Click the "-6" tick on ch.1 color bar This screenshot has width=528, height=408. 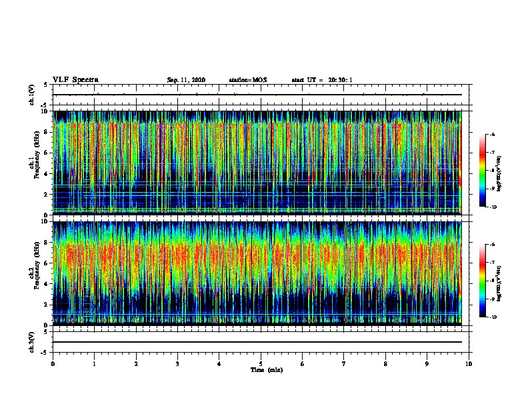pos(492,135)
